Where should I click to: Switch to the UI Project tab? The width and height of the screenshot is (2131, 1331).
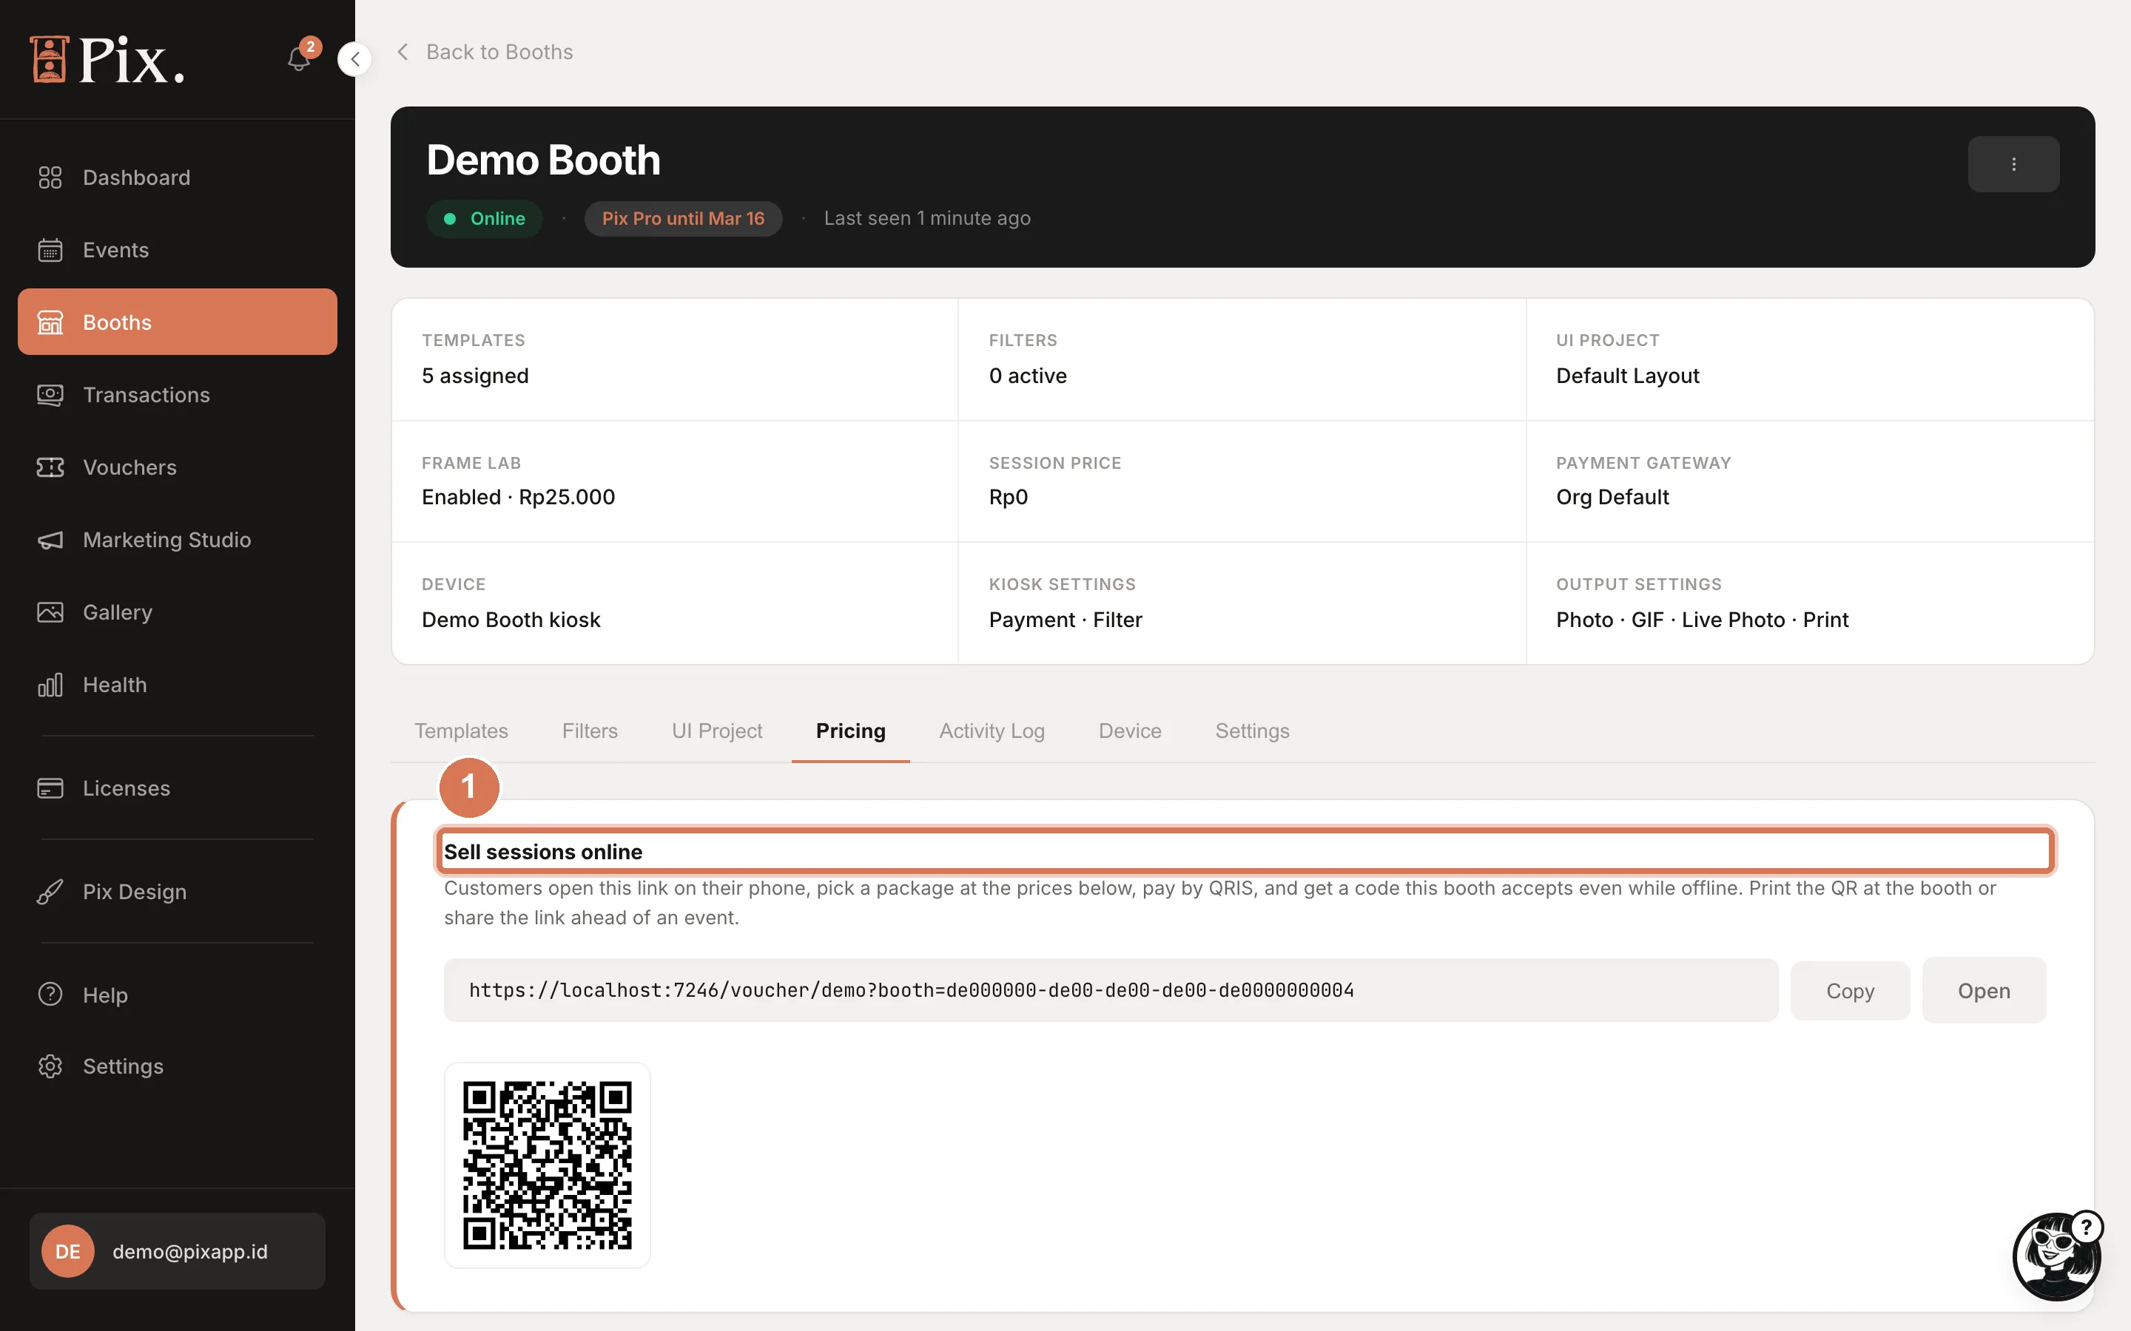tap(717, 731)
